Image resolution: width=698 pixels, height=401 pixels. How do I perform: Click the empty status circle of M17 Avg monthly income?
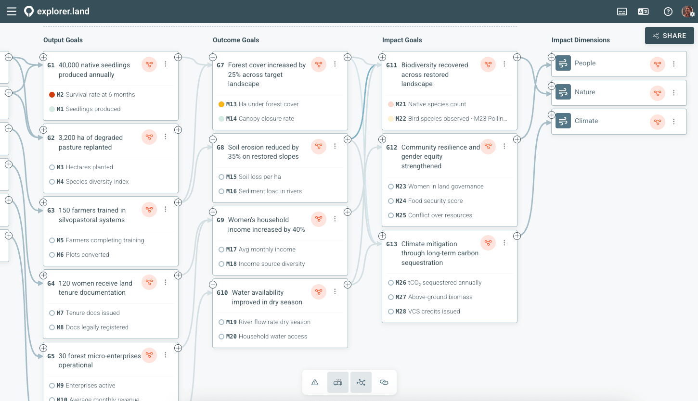pyautogui.click(x=221, y=250)
